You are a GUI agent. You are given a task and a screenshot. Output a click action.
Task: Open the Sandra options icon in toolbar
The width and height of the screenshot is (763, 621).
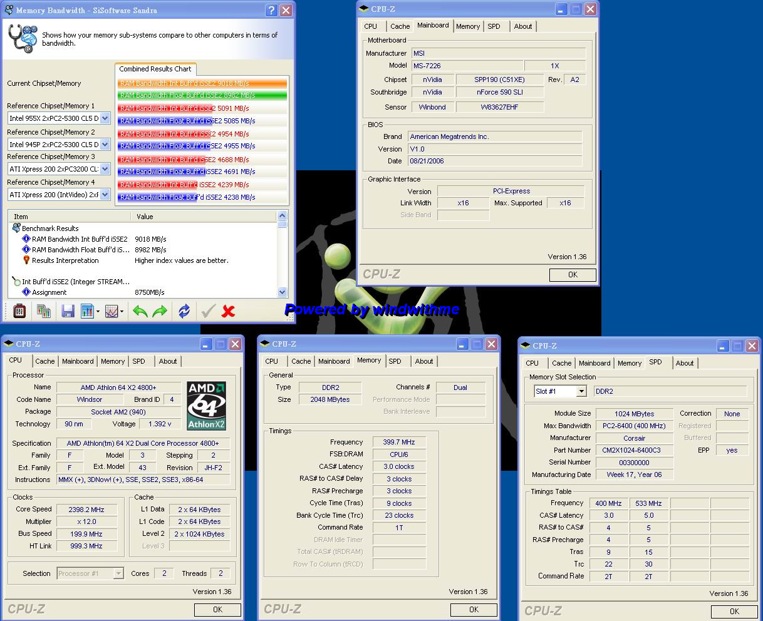pos(19,310)
